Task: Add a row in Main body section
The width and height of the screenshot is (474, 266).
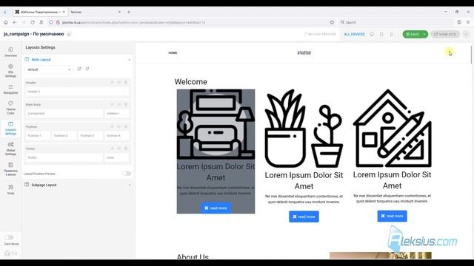Action: (x=112, y=104)
